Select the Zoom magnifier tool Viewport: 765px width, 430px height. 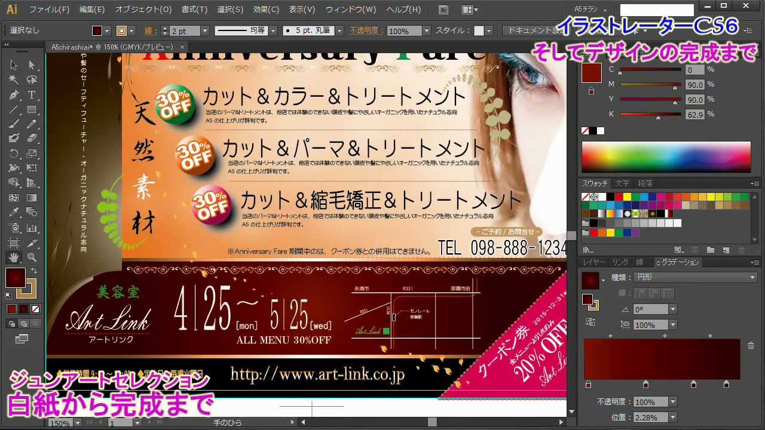click(32, 257)
